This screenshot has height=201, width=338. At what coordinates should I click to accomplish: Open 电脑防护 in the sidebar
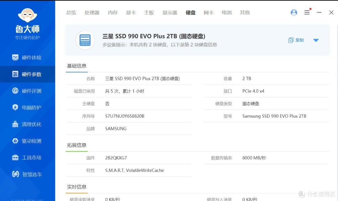click(x=27, y=107)
